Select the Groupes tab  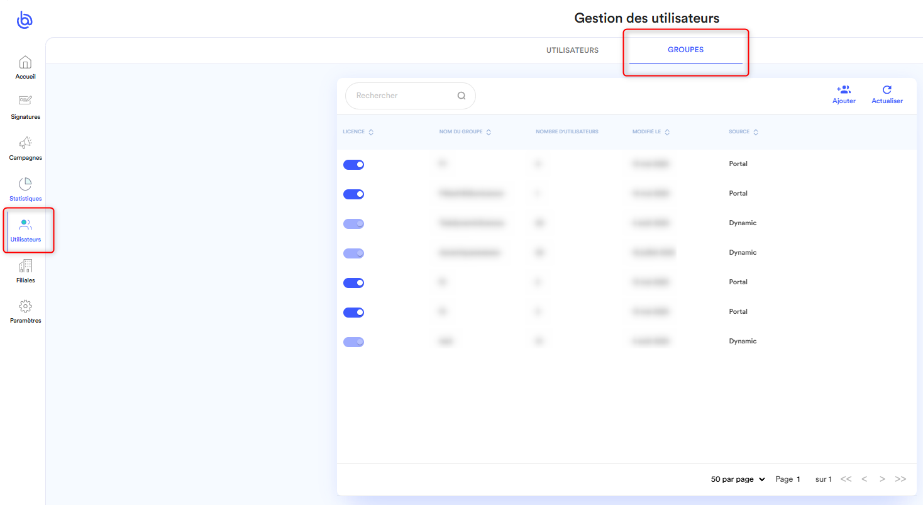coord(685,50)
